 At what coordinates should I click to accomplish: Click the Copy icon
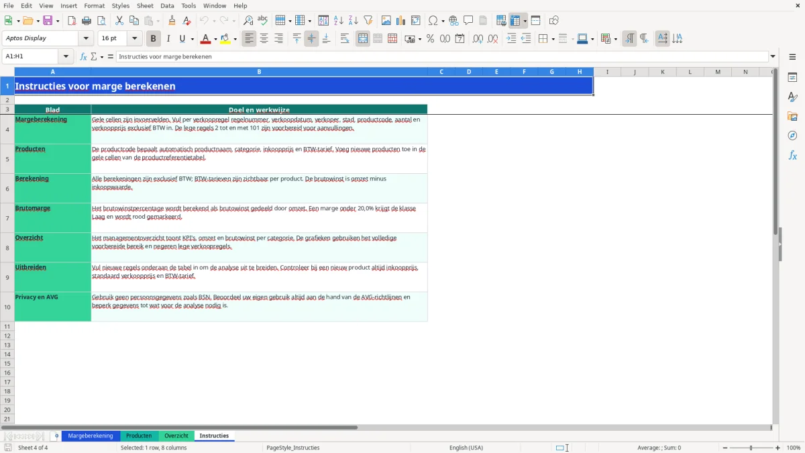[x=134, y=21]
